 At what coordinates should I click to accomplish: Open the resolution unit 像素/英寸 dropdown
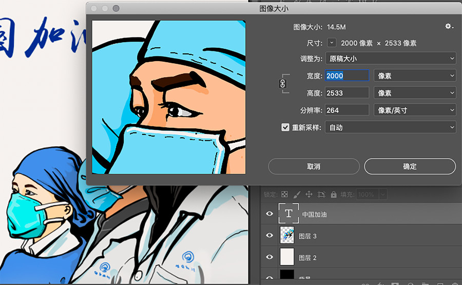pyautogui.click(x=415, y=110)
